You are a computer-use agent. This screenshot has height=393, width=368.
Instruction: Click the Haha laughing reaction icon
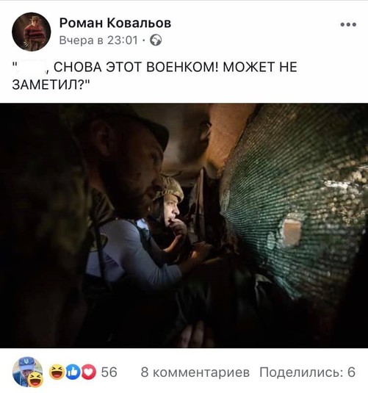[57, 372]
